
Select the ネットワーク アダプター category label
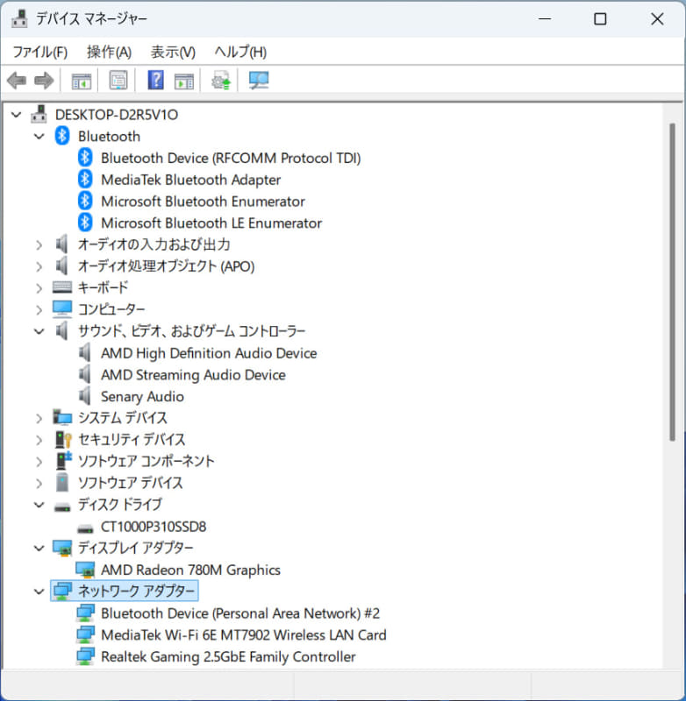(136, 591)
